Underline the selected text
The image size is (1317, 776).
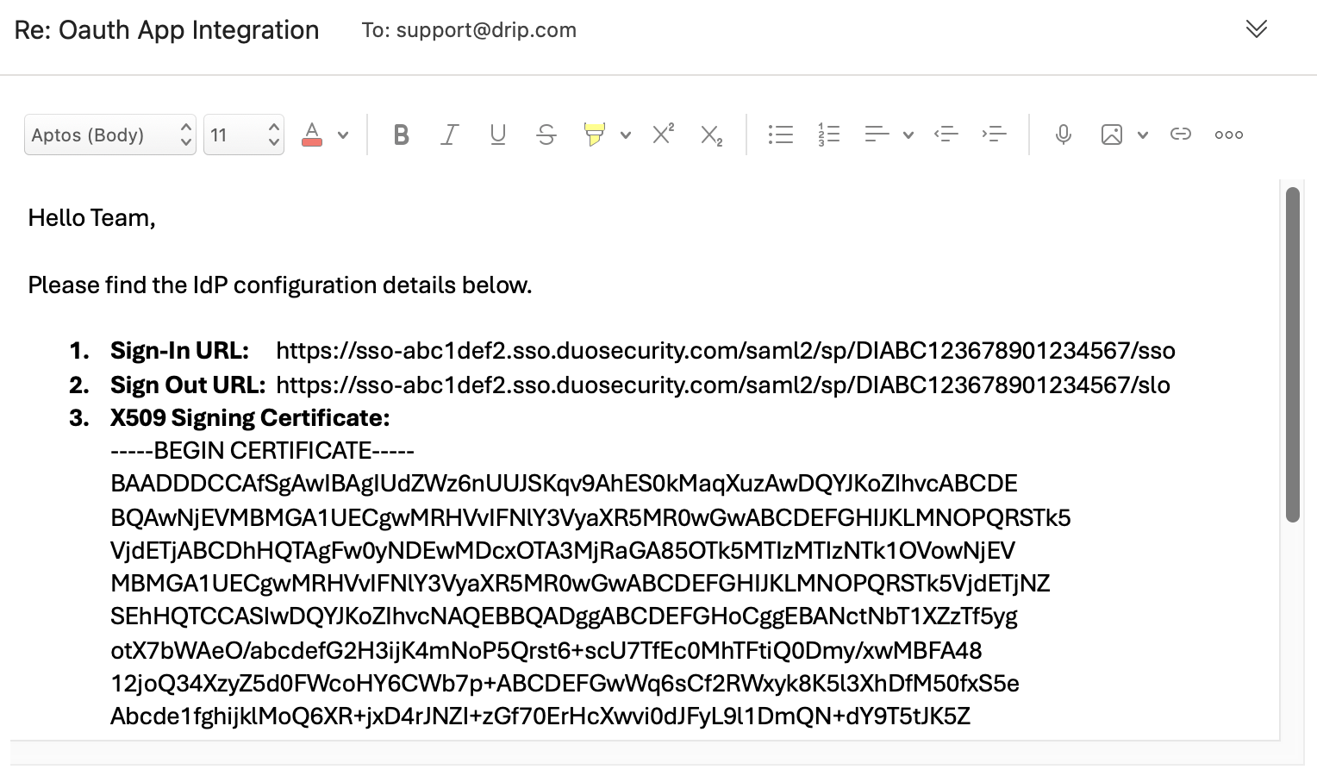497,134
